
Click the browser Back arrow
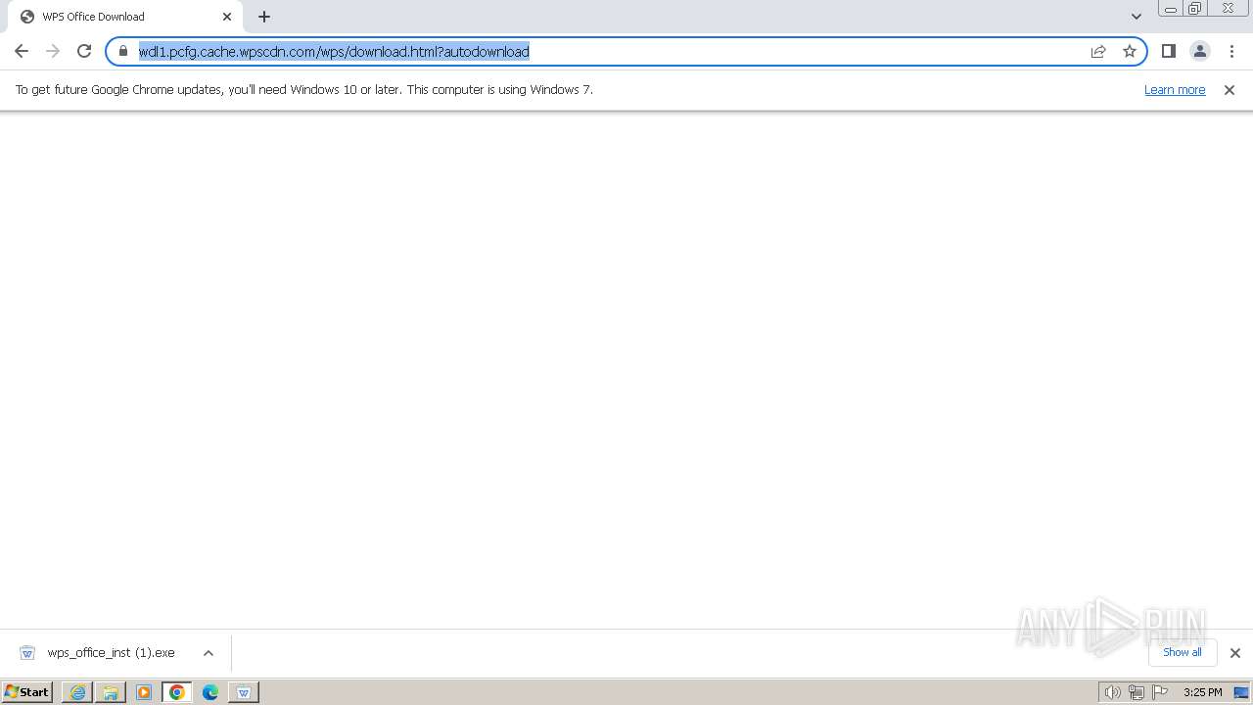[x=22, y=51]
